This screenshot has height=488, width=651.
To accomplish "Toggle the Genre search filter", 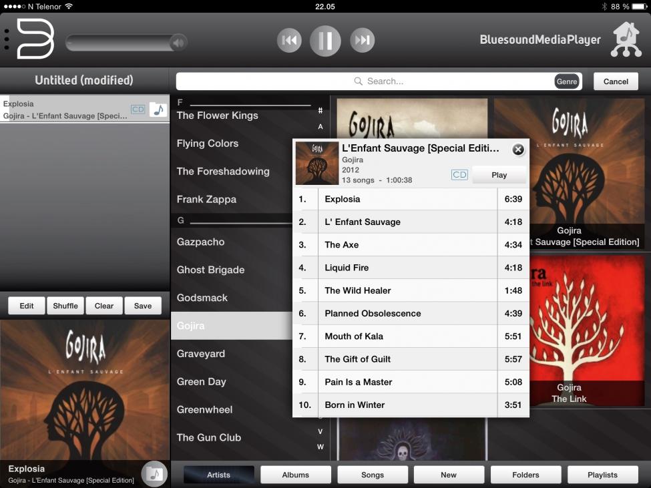I will click(x=567, y=81).
